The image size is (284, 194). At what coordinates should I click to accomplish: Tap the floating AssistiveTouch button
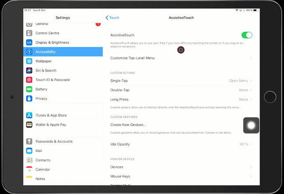coord(251,126)
